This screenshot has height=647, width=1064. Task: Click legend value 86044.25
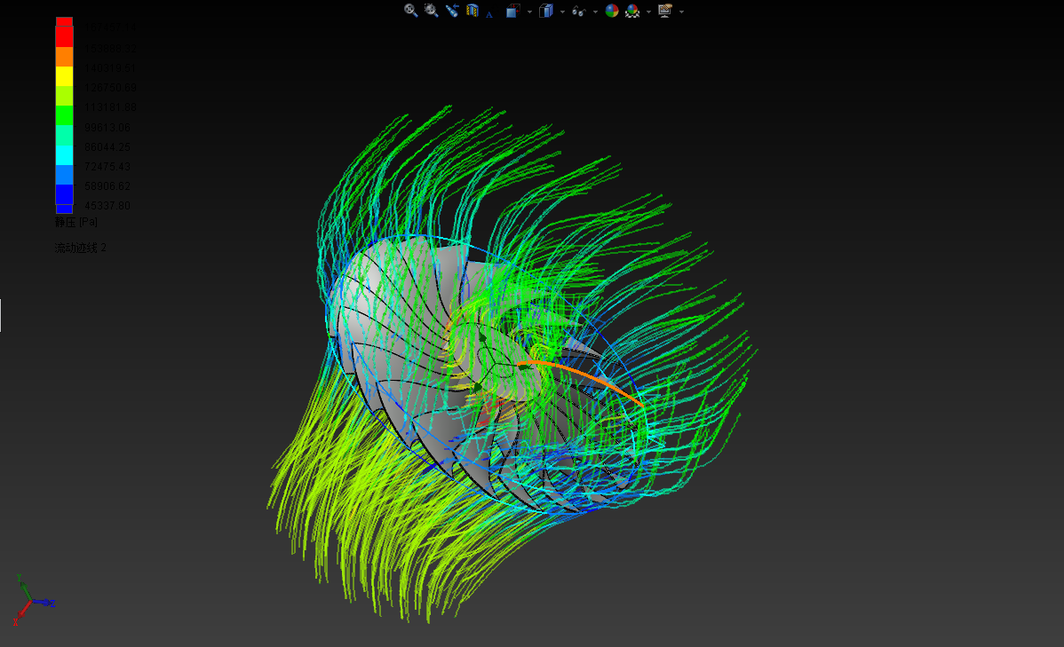tap(107, 147)
